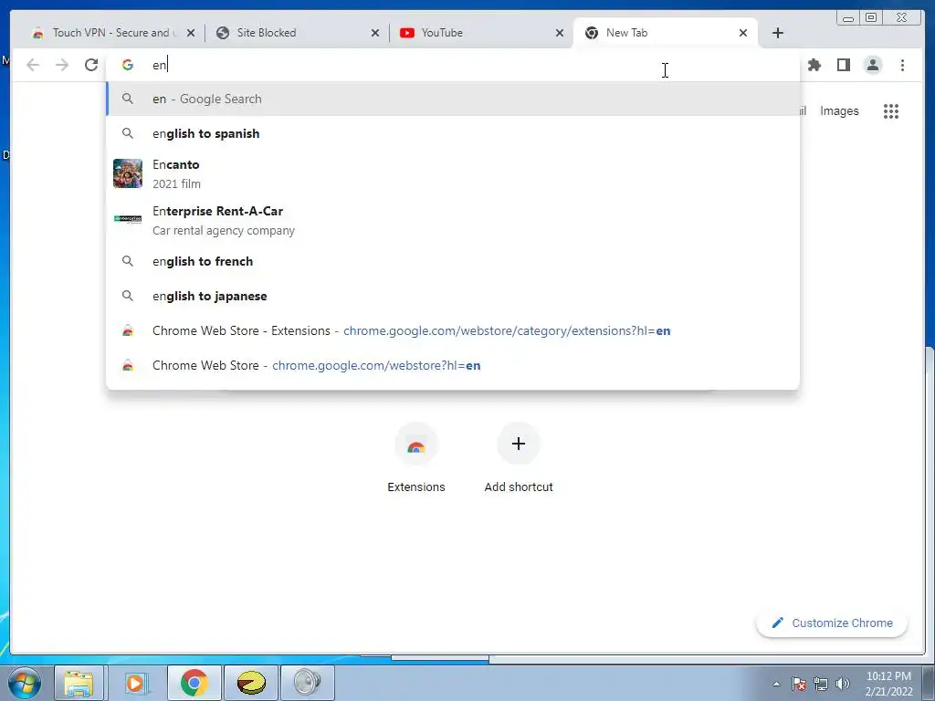Click the Enterprise logo thumbnail
This screenshot has height=701, width=935.
(x=128, y=219)
